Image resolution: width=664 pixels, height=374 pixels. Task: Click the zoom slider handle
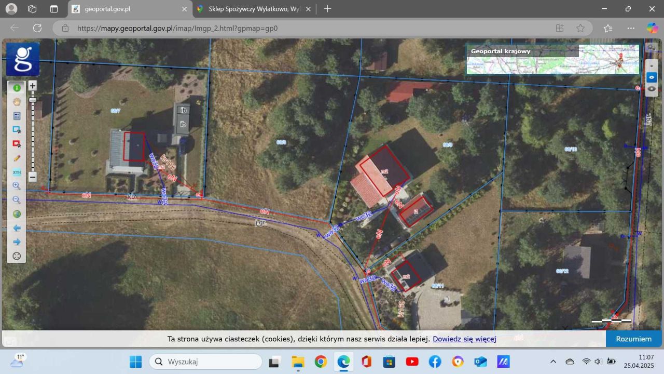pos(33,99)
